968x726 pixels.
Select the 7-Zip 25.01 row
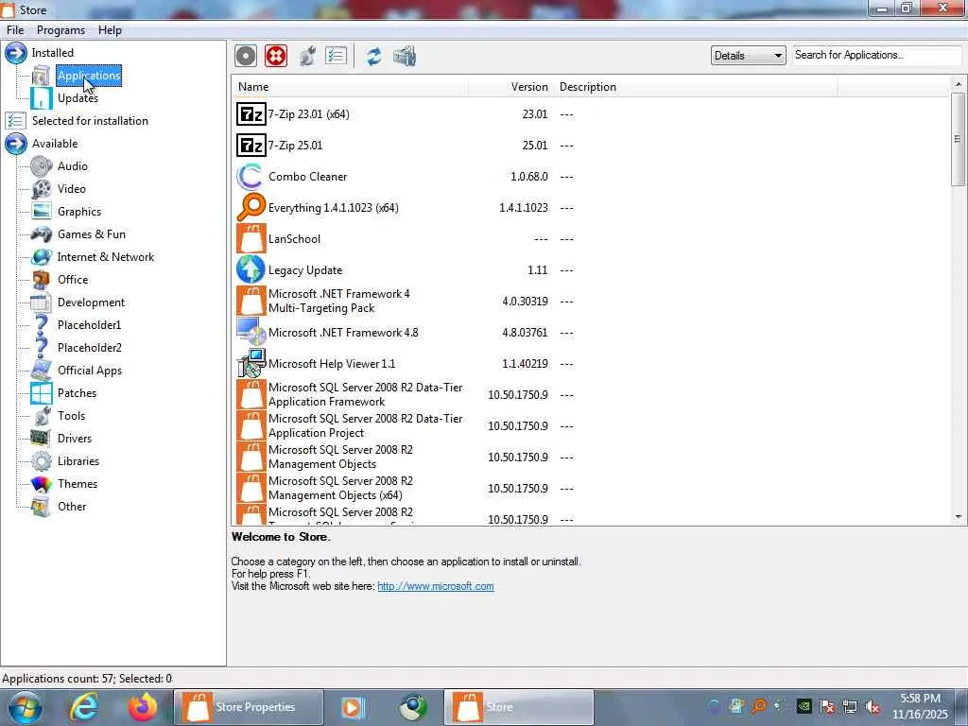591,146
